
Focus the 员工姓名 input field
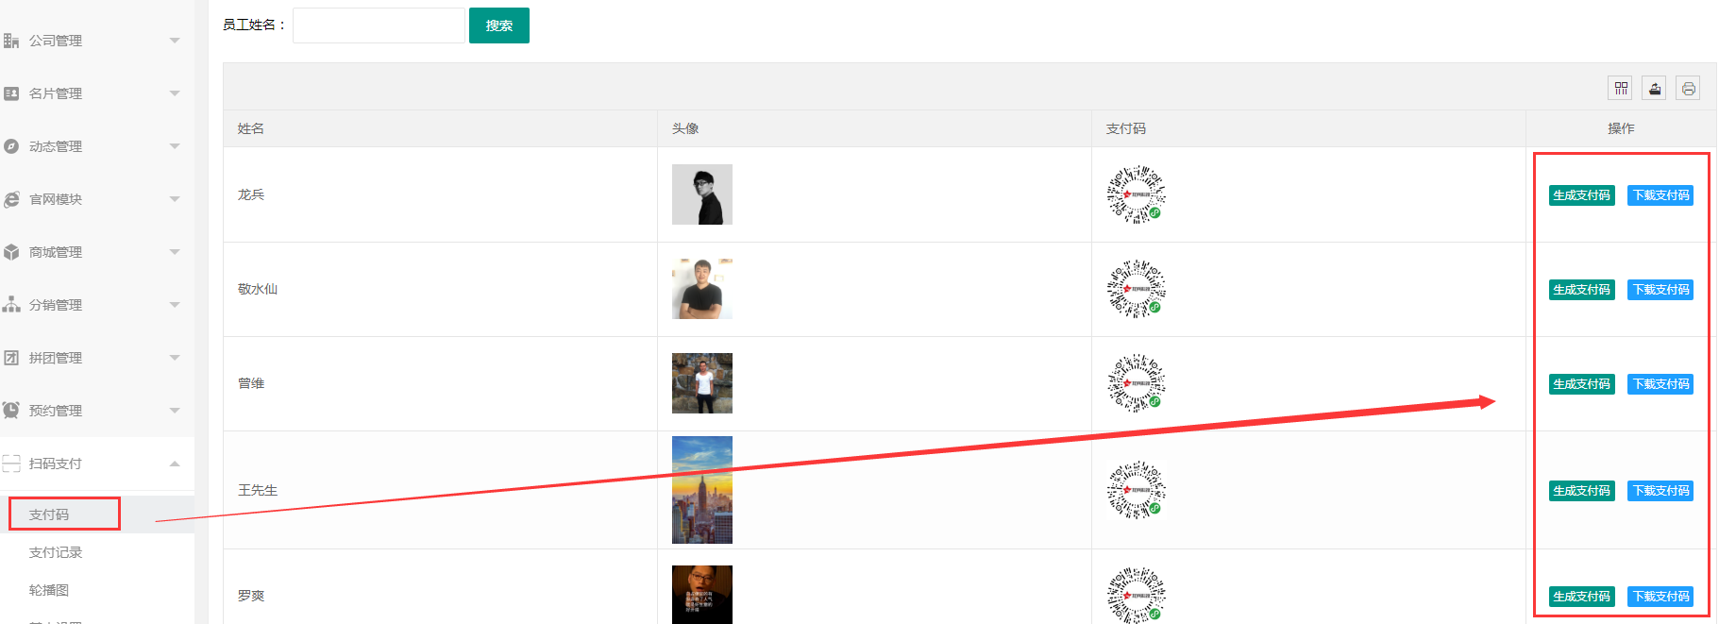[379, 25]
